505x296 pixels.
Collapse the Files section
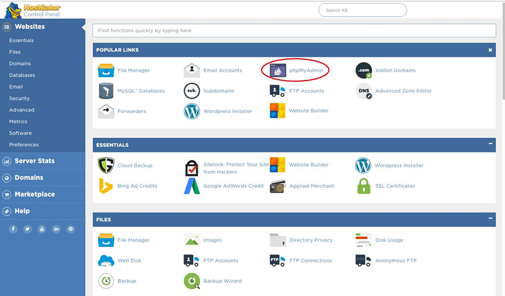[x=490, y=218]
